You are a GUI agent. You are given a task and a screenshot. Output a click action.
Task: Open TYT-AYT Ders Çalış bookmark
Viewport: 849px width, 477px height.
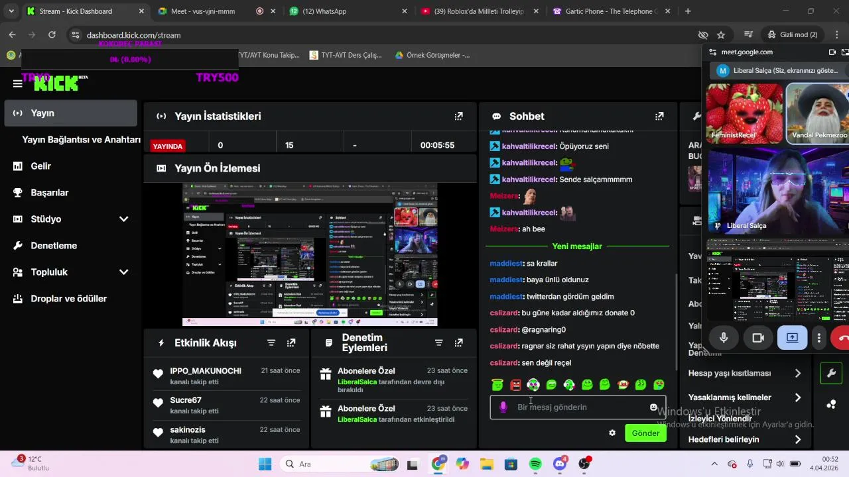tap(346, 55)
